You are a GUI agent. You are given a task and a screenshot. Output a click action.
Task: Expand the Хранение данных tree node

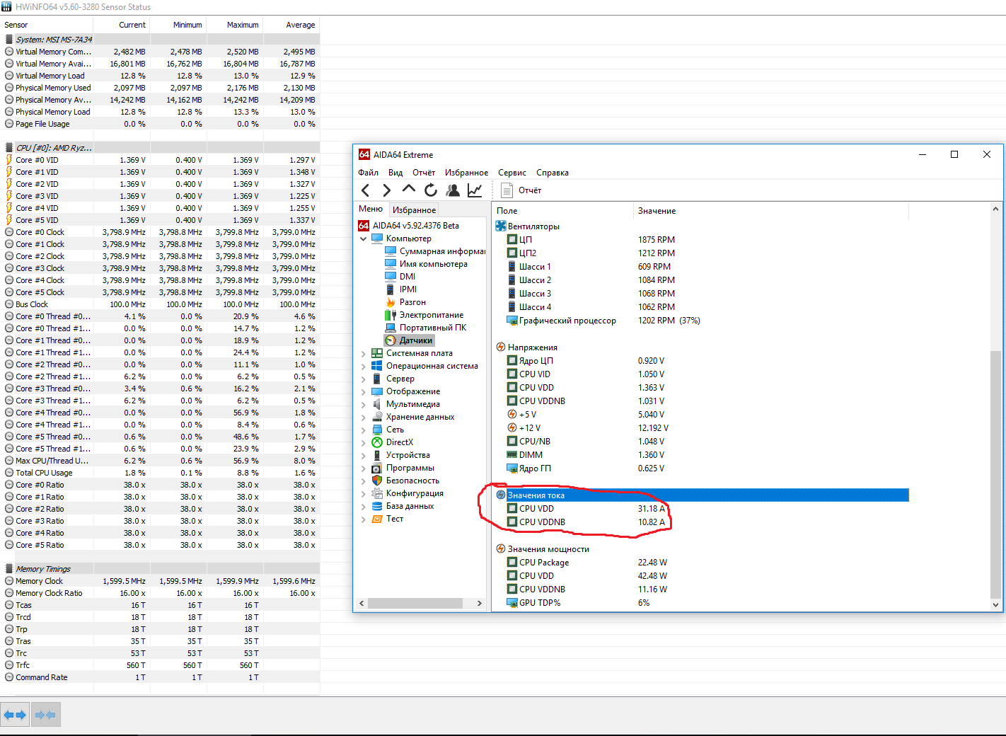click(x=364, y=417)
